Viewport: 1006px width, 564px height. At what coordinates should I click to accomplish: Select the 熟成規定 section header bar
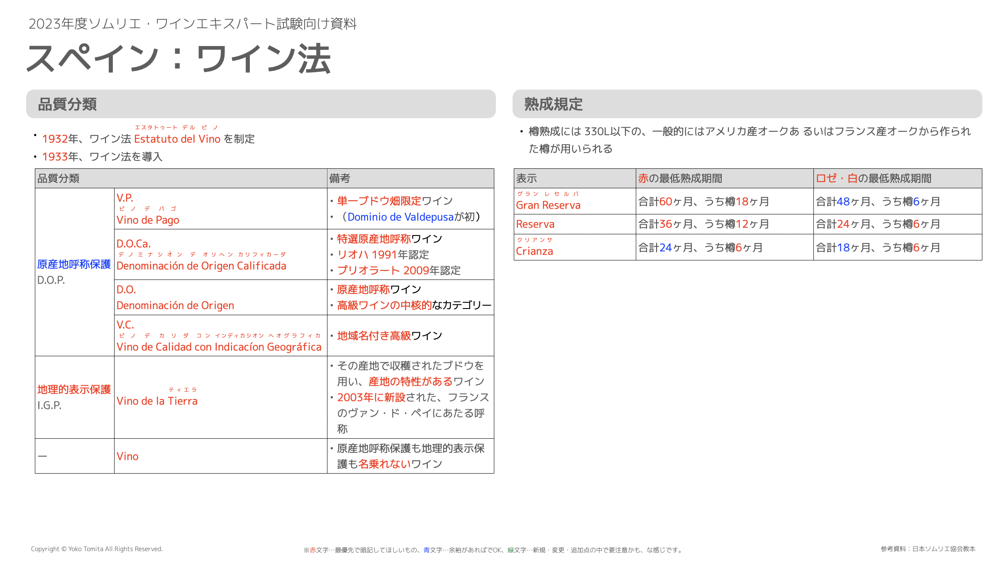tap(747, 104)
